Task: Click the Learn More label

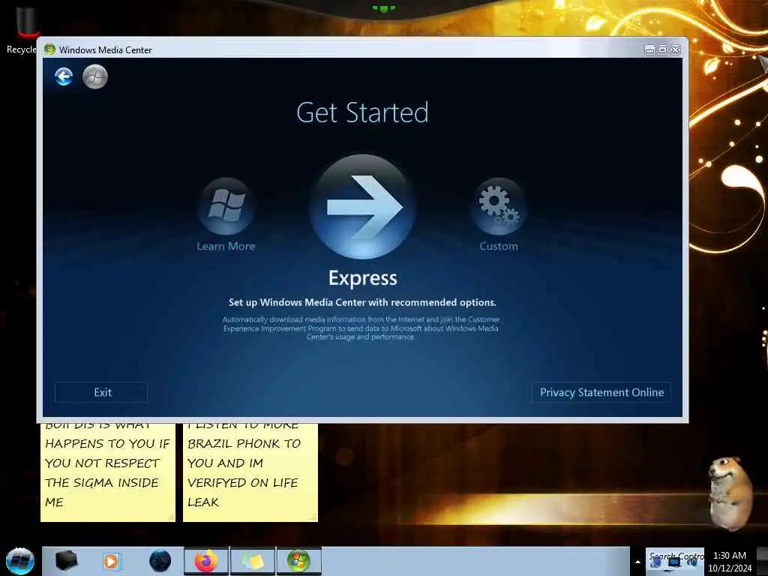Action: (x=226, y=246)
